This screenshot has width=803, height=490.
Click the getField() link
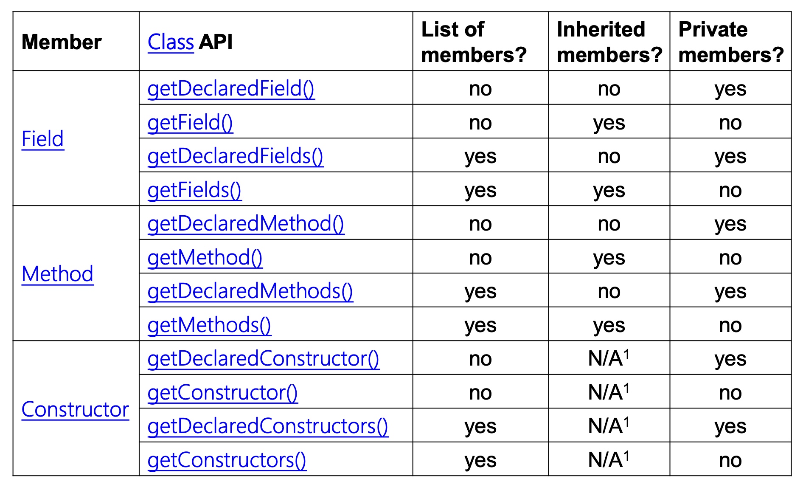pyautogui.click(x=190, y=122)
